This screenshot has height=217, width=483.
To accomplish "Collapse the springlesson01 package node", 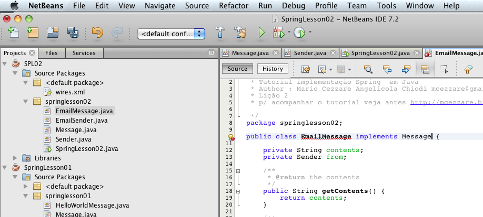I will pyautogui.click(x=26, y=196).
